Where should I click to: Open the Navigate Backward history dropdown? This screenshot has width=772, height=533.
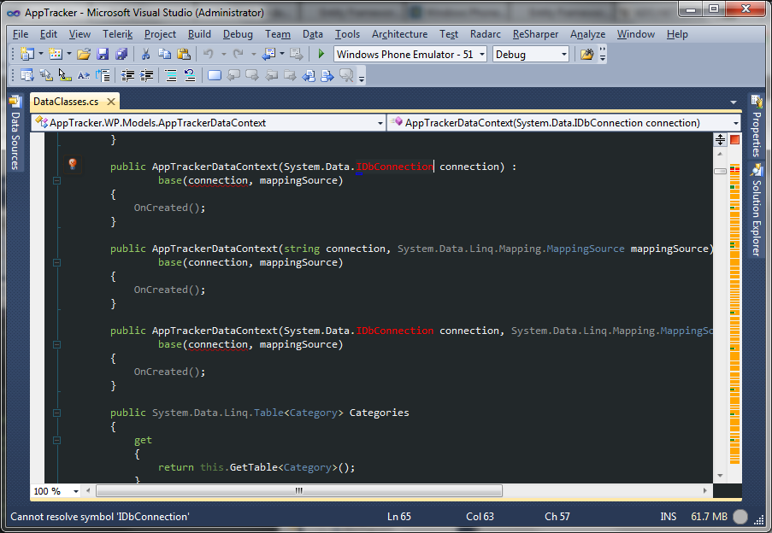281,54
